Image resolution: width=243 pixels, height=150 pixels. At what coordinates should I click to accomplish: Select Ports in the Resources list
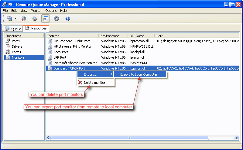[15, 41]
